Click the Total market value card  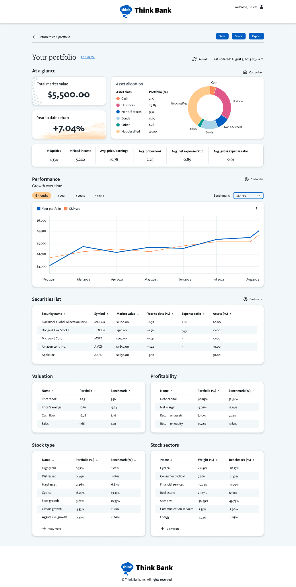69,91
